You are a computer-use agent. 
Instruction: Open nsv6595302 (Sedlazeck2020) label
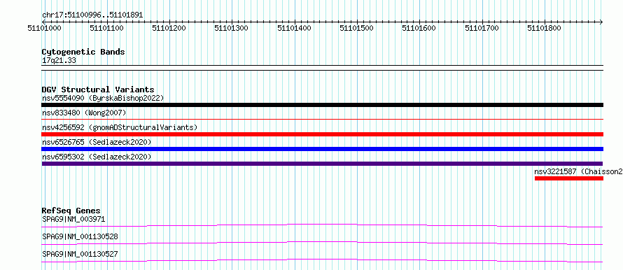pyautogui.click(x=97, y=157)
